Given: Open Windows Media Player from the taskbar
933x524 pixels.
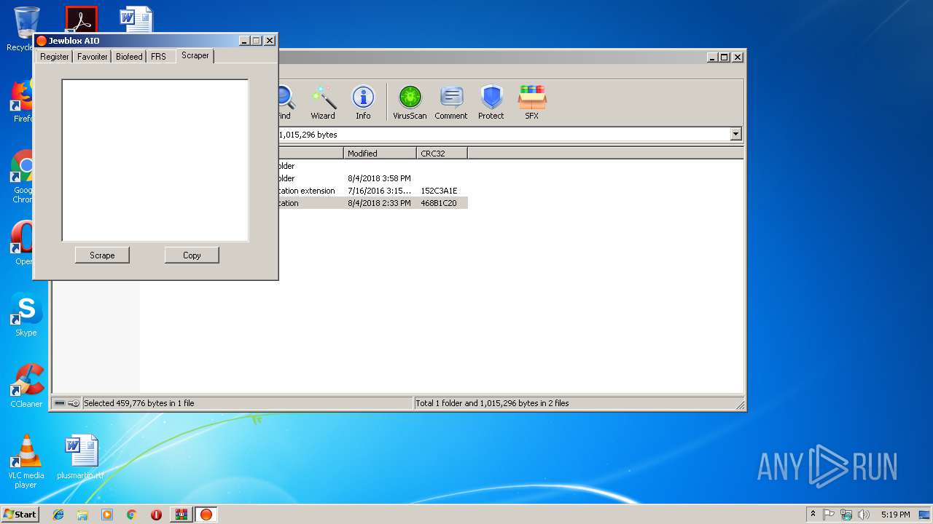Looking at the screenshot, I should tap(107, 515).
